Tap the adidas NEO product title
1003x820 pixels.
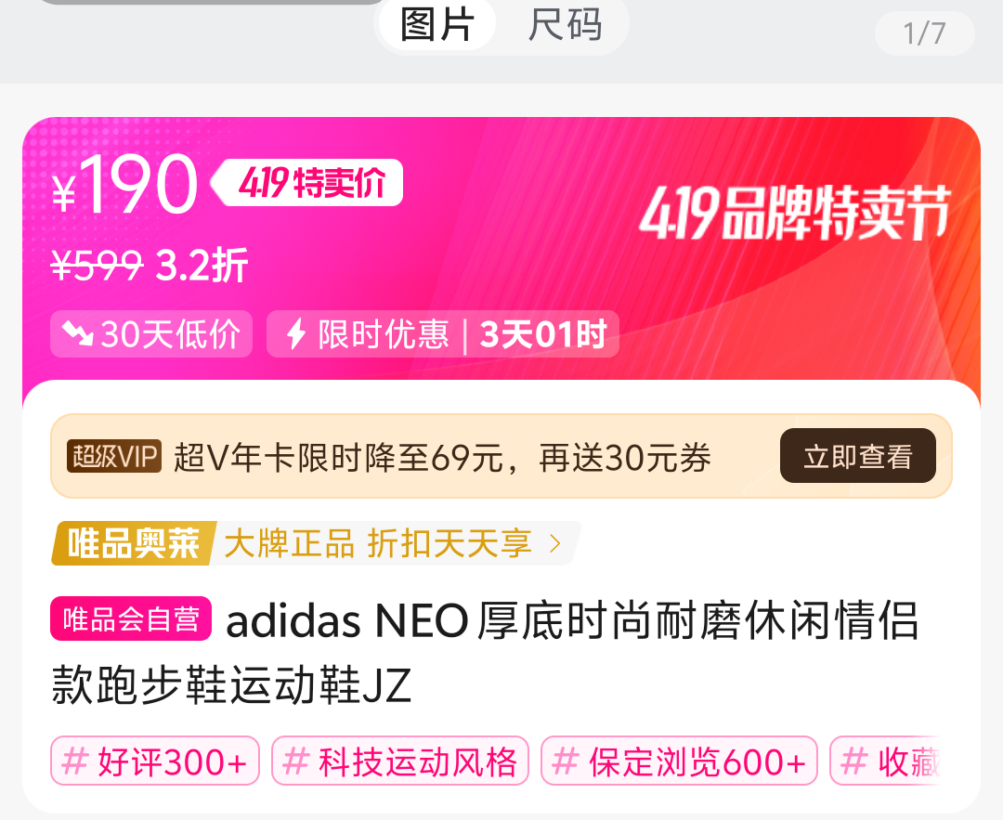[x=485, y=652]
